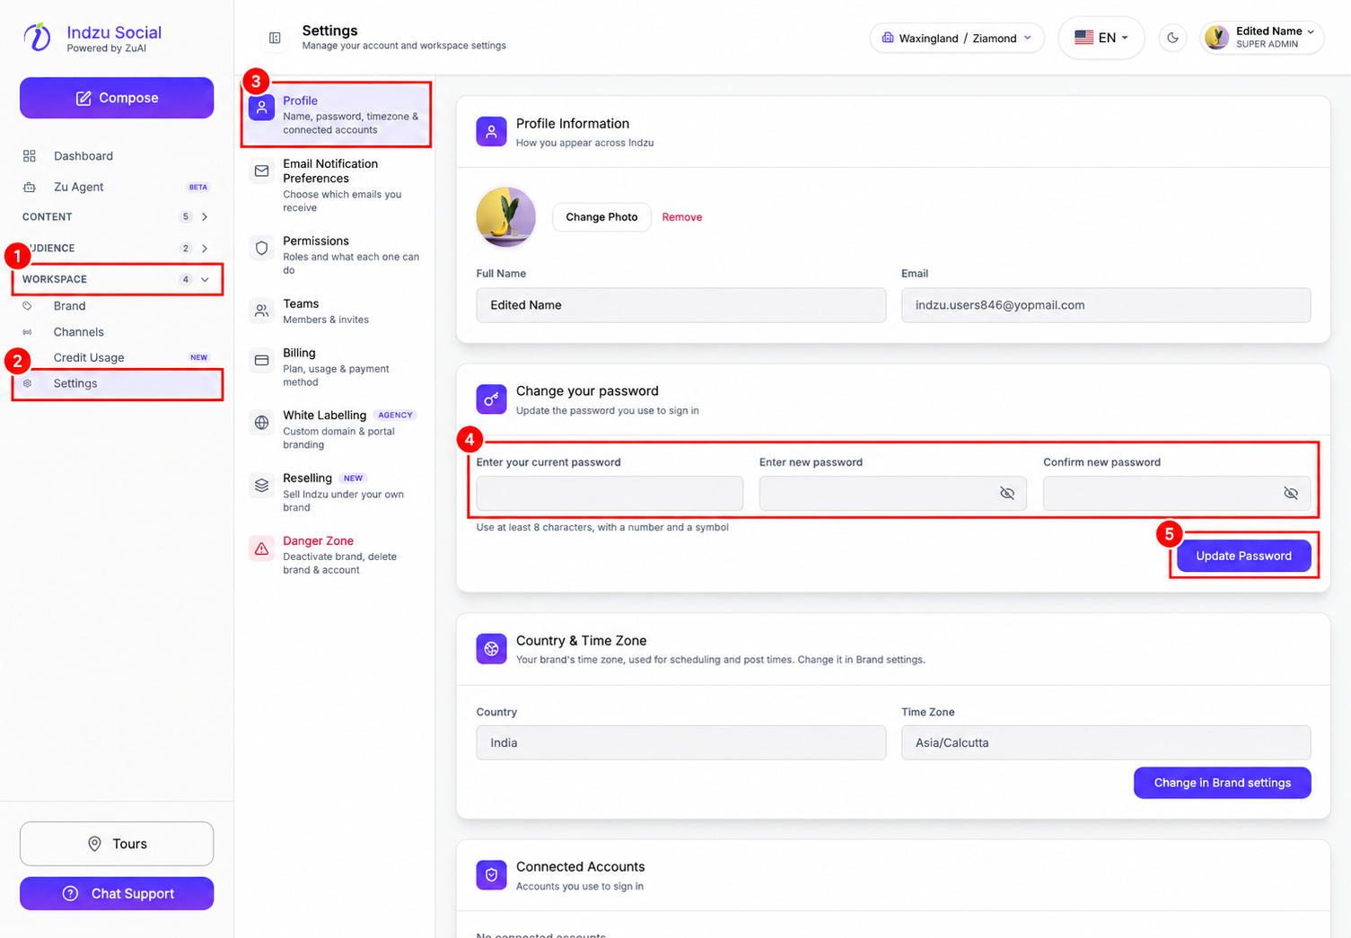The height and width of the screenshot is (938, 1351).
Task: Click the Indzu Social logo icon
Action: [38, 38]
